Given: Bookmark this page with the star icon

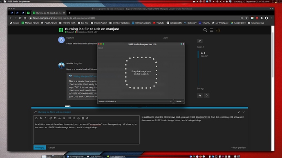Looking at the screenshot, I should pos(246,18).
